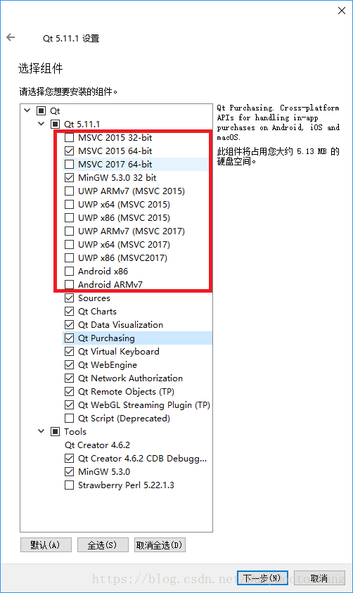
Task: Check Android ARMv7 checkbox
Action: click(69, 284)
